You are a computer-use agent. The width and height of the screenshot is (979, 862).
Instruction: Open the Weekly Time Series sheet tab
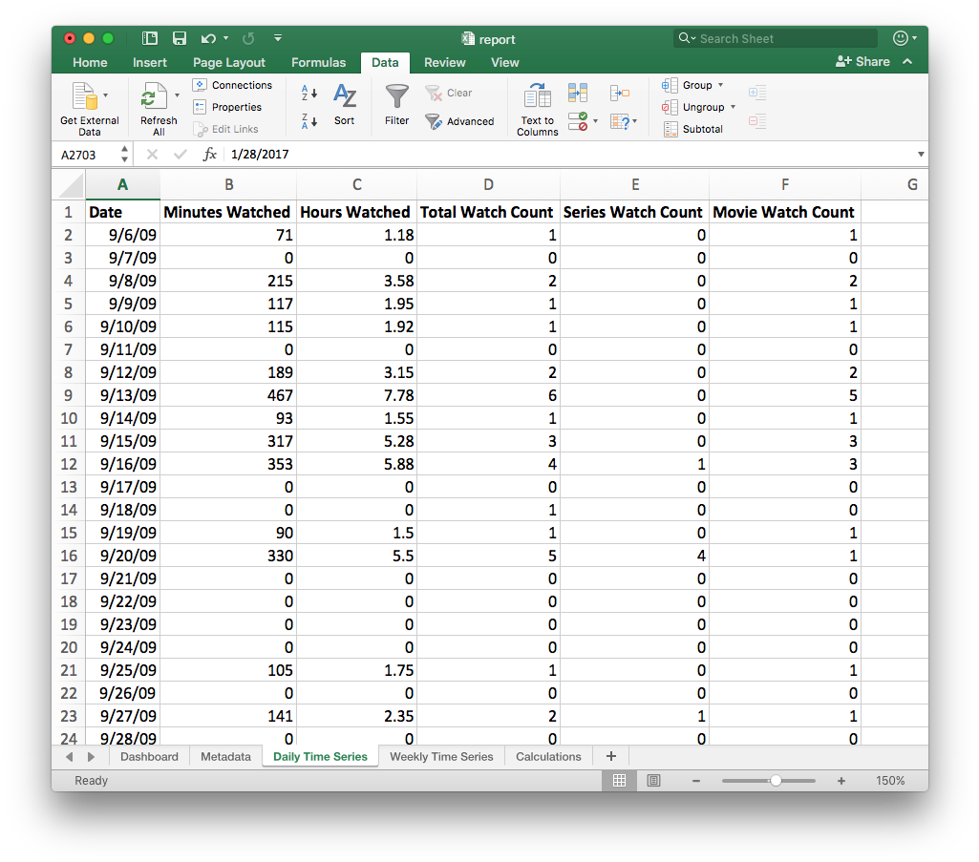coord(441,757)
